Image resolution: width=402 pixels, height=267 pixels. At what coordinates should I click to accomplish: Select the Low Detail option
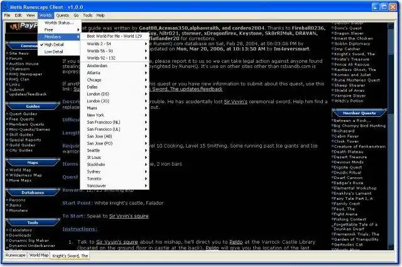59,52
